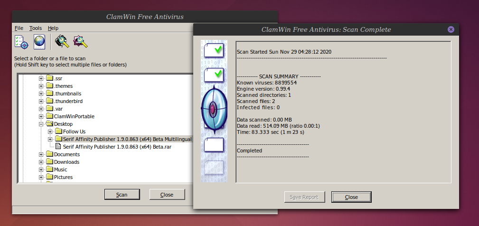Click the .themes folder icon
The height and width of the screenshot is (226, 479).
pyautogui.click(x=49, y=86)
